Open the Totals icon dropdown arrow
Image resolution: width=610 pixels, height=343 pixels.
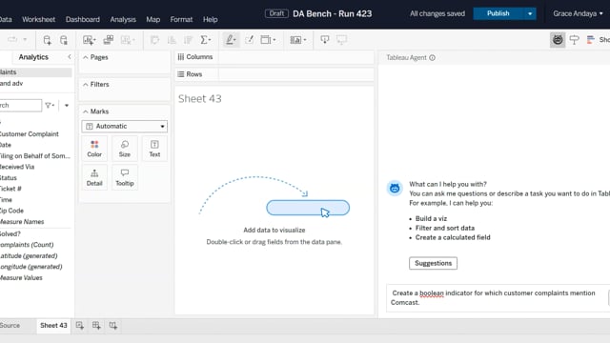(210, 40)
